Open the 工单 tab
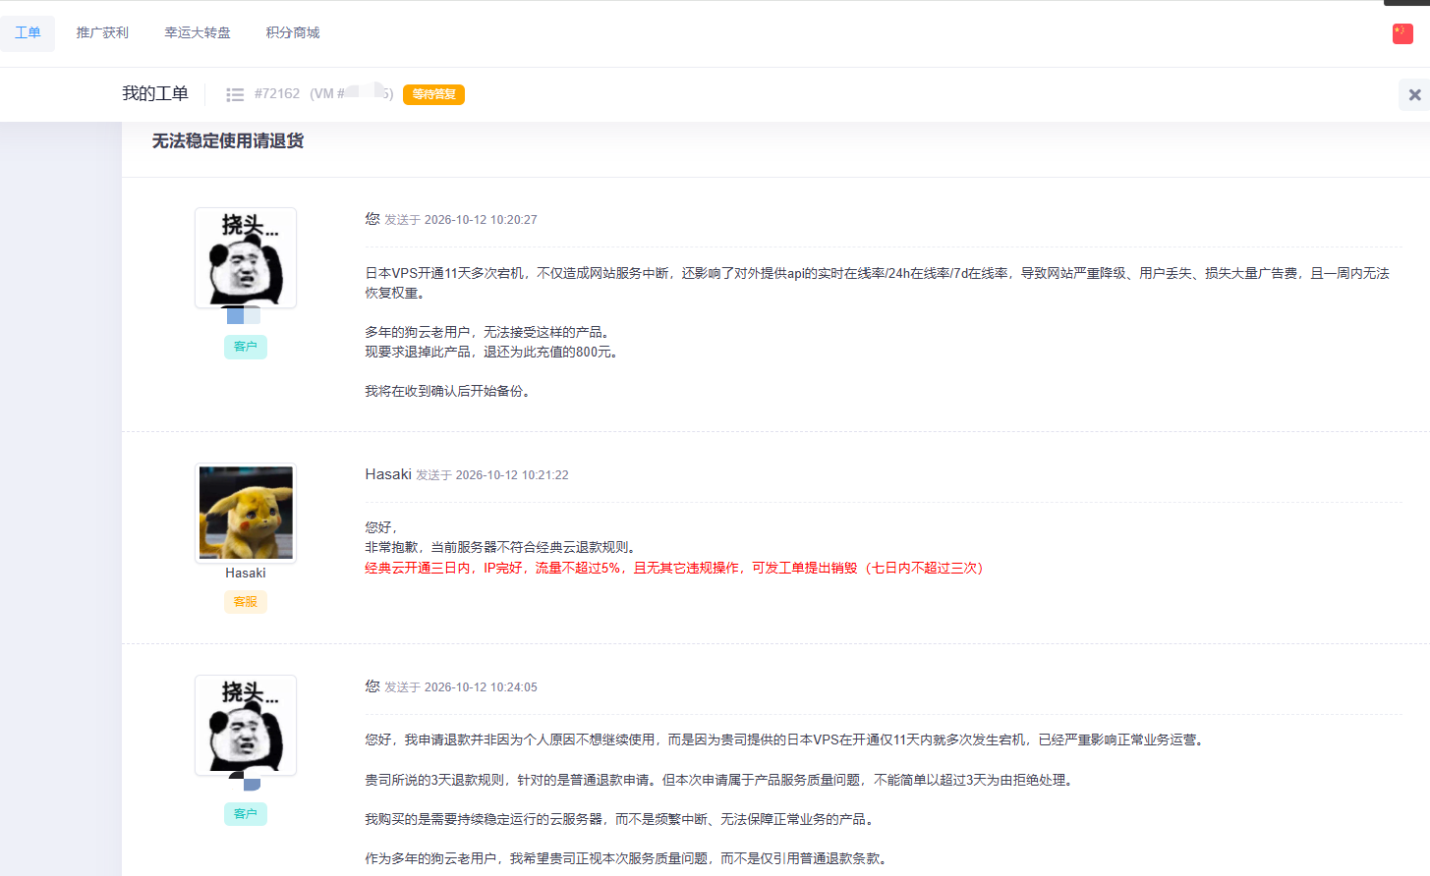1430x876 pixels. tap(28, 32)
